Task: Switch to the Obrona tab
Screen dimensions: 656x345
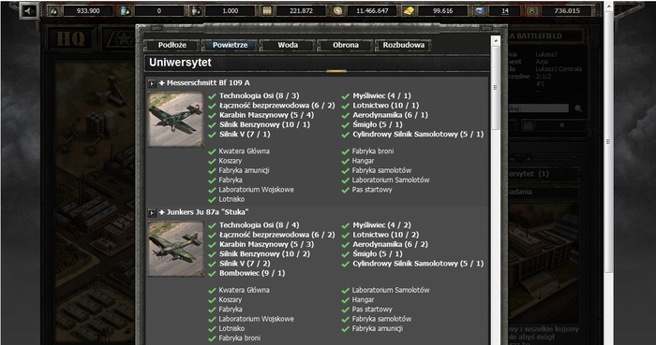Action: pos(345,45)
